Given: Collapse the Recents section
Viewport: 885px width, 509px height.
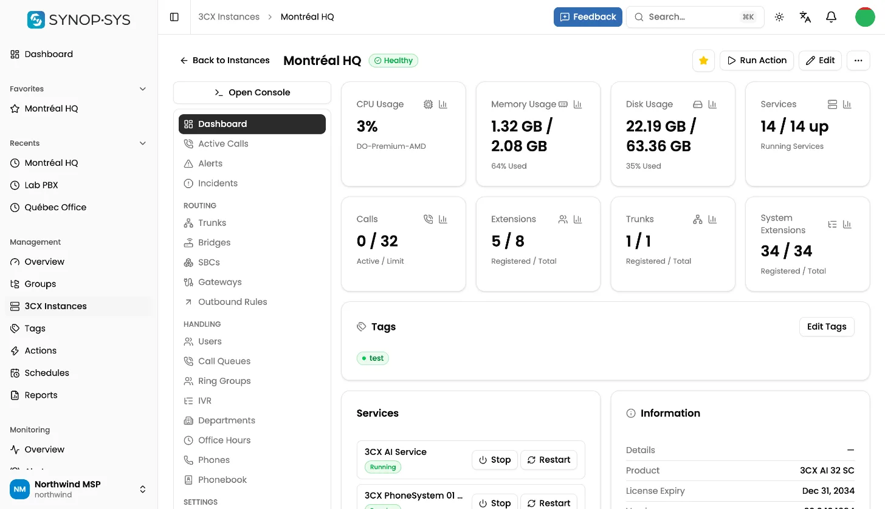Looking at the screenshot, I should coord(143,143).
